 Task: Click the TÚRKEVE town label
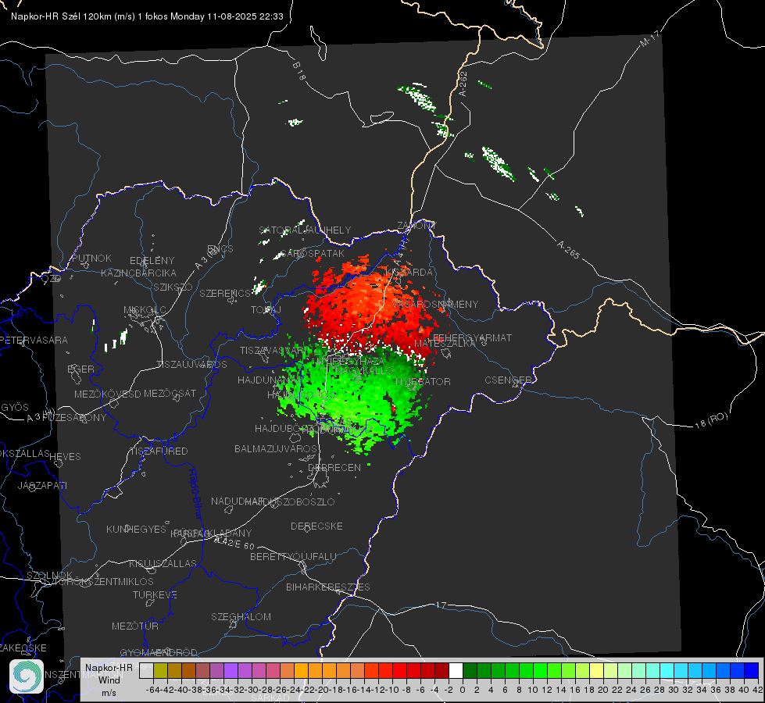155,594
